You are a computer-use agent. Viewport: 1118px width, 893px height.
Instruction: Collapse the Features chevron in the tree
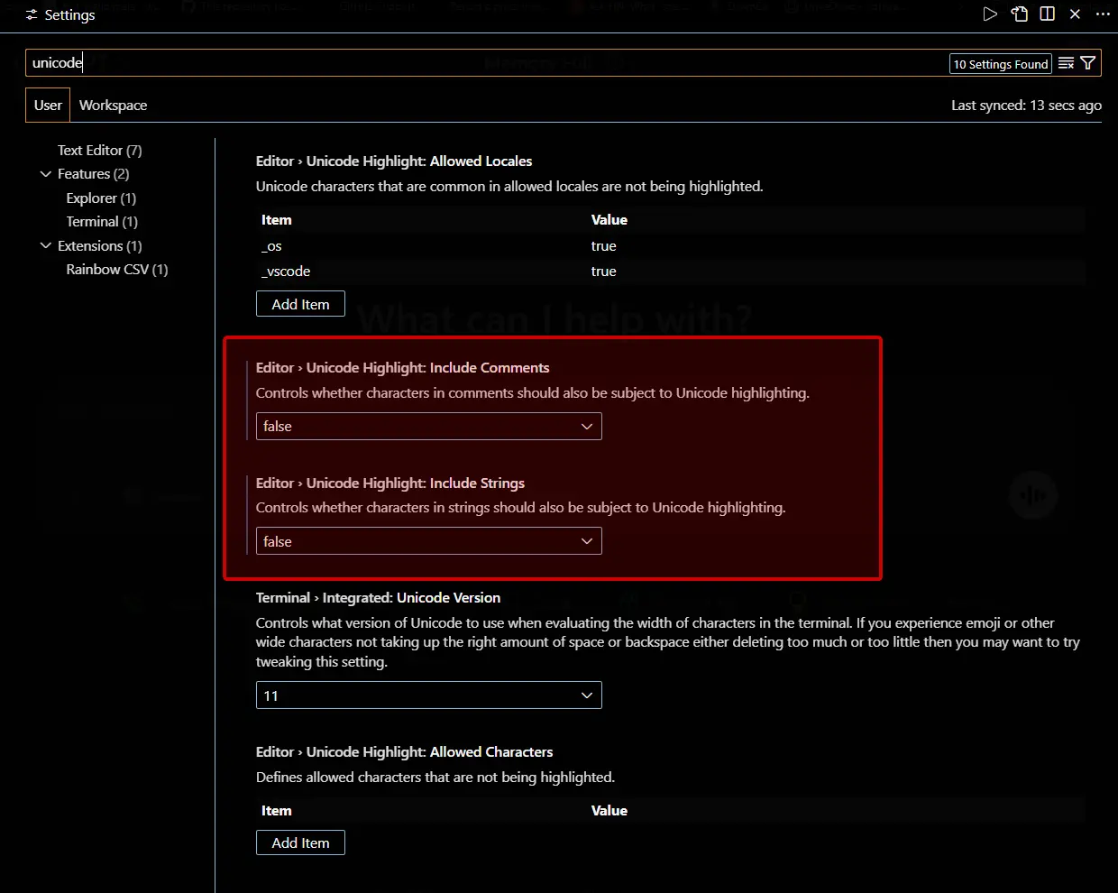pos(46,173)
